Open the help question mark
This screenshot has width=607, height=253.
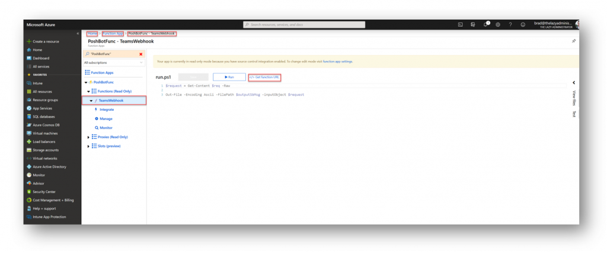510,25
